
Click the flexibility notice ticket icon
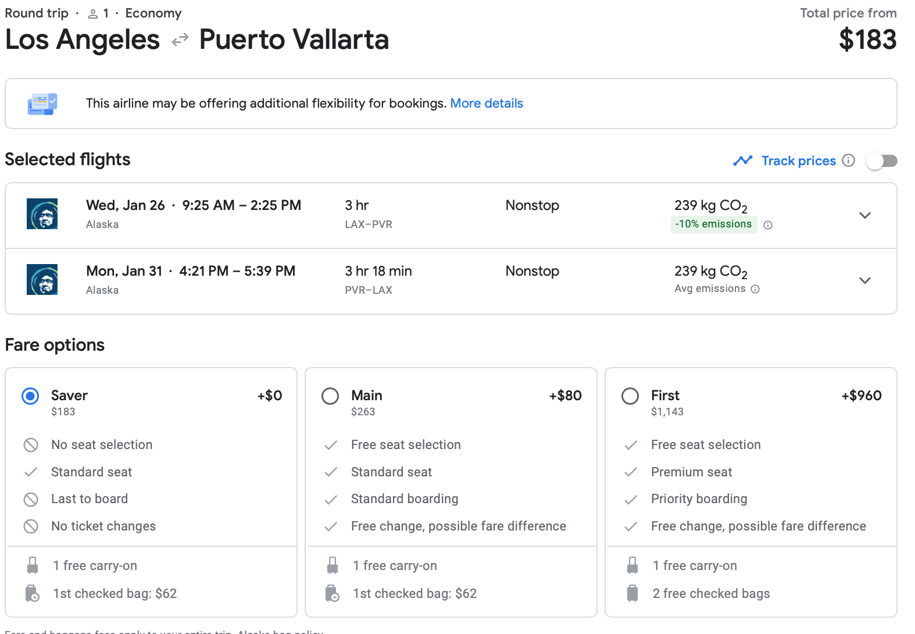(x=42, y=104)
